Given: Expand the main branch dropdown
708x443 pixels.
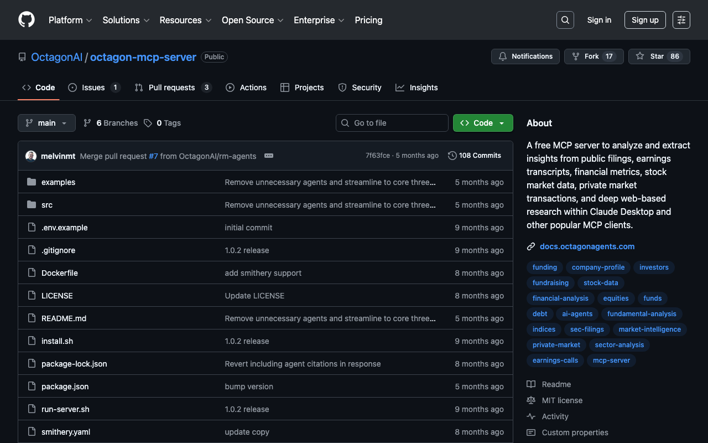Looking at the screenshot, I should pos(46,123).
